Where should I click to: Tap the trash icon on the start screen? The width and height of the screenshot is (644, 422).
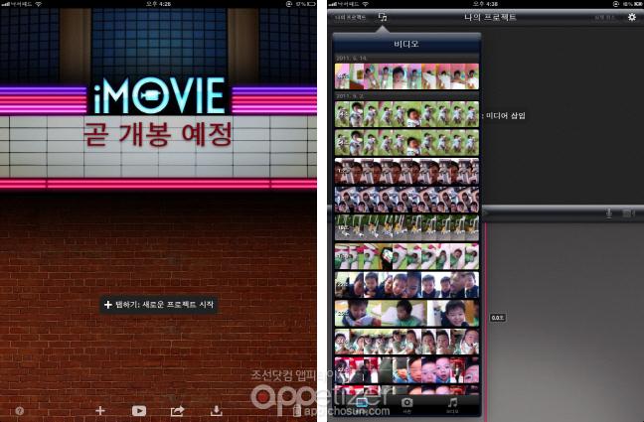click(297, 410)
